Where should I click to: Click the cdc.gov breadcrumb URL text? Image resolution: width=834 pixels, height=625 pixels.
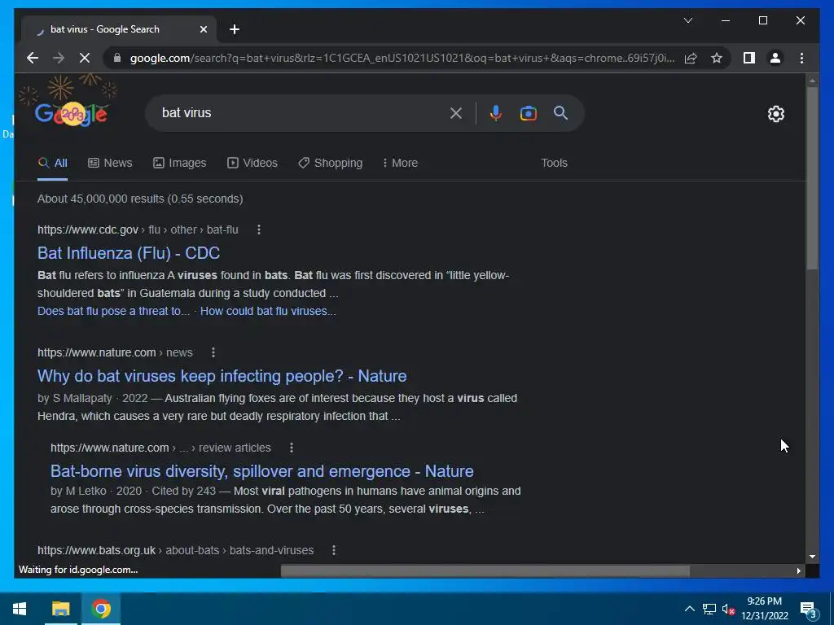(138, 229)
